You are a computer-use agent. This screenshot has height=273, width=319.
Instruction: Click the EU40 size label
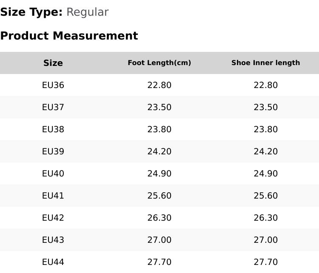[53, 173]
